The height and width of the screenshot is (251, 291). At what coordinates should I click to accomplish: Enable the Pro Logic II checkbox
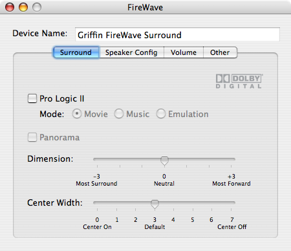32,98
